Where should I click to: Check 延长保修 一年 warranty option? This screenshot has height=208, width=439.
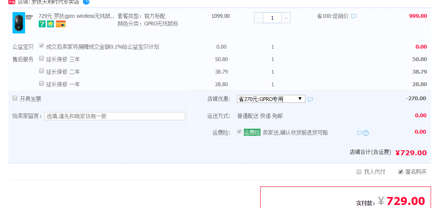pyautogui.click(x=41, y=83)
